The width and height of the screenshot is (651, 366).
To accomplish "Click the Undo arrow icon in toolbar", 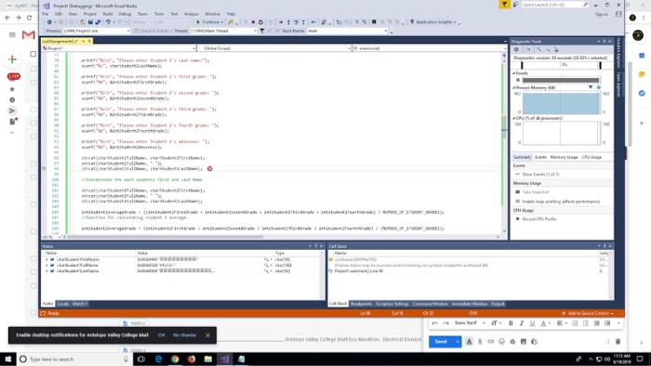I will 108,22.
